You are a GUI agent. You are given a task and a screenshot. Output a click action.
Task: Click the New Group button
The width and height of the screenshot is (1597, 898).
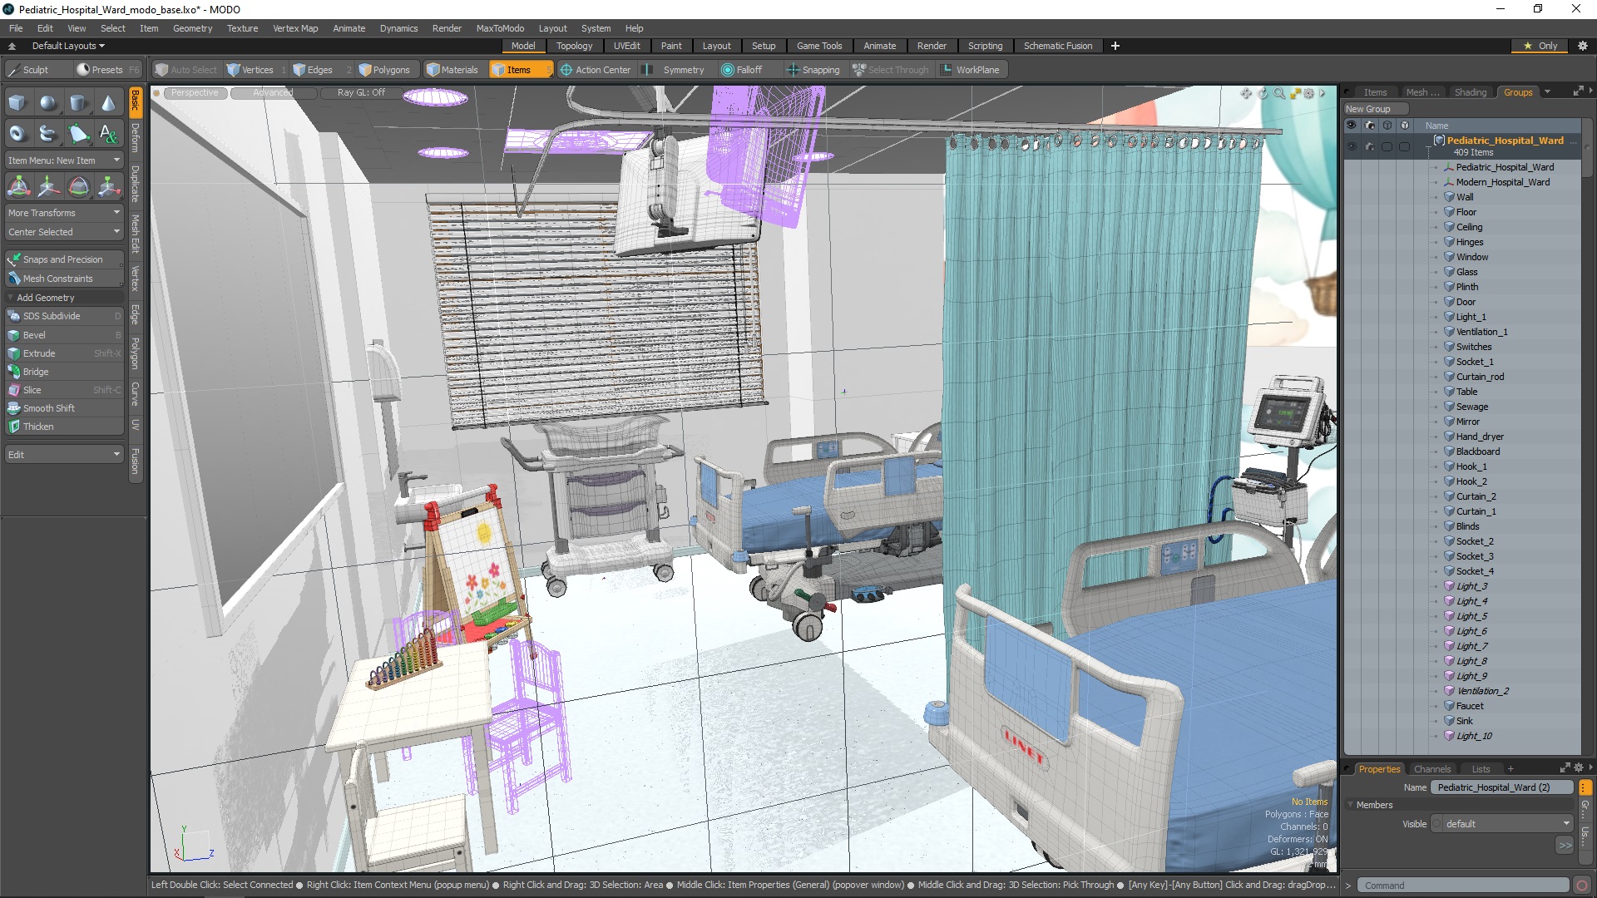(1375, 109)
